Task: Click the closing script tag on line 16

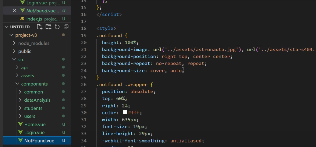Action: (109, 15)
